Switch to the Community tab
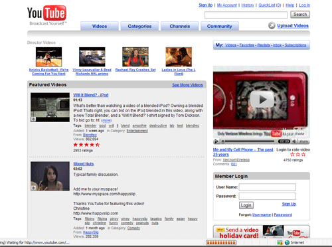Viewport: 332px width, 247px height. [220, 26]
